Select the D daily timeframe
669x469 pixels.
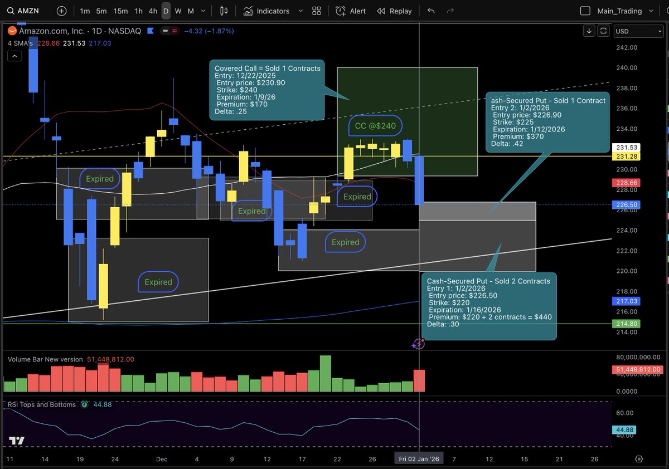tap(166, 11)
